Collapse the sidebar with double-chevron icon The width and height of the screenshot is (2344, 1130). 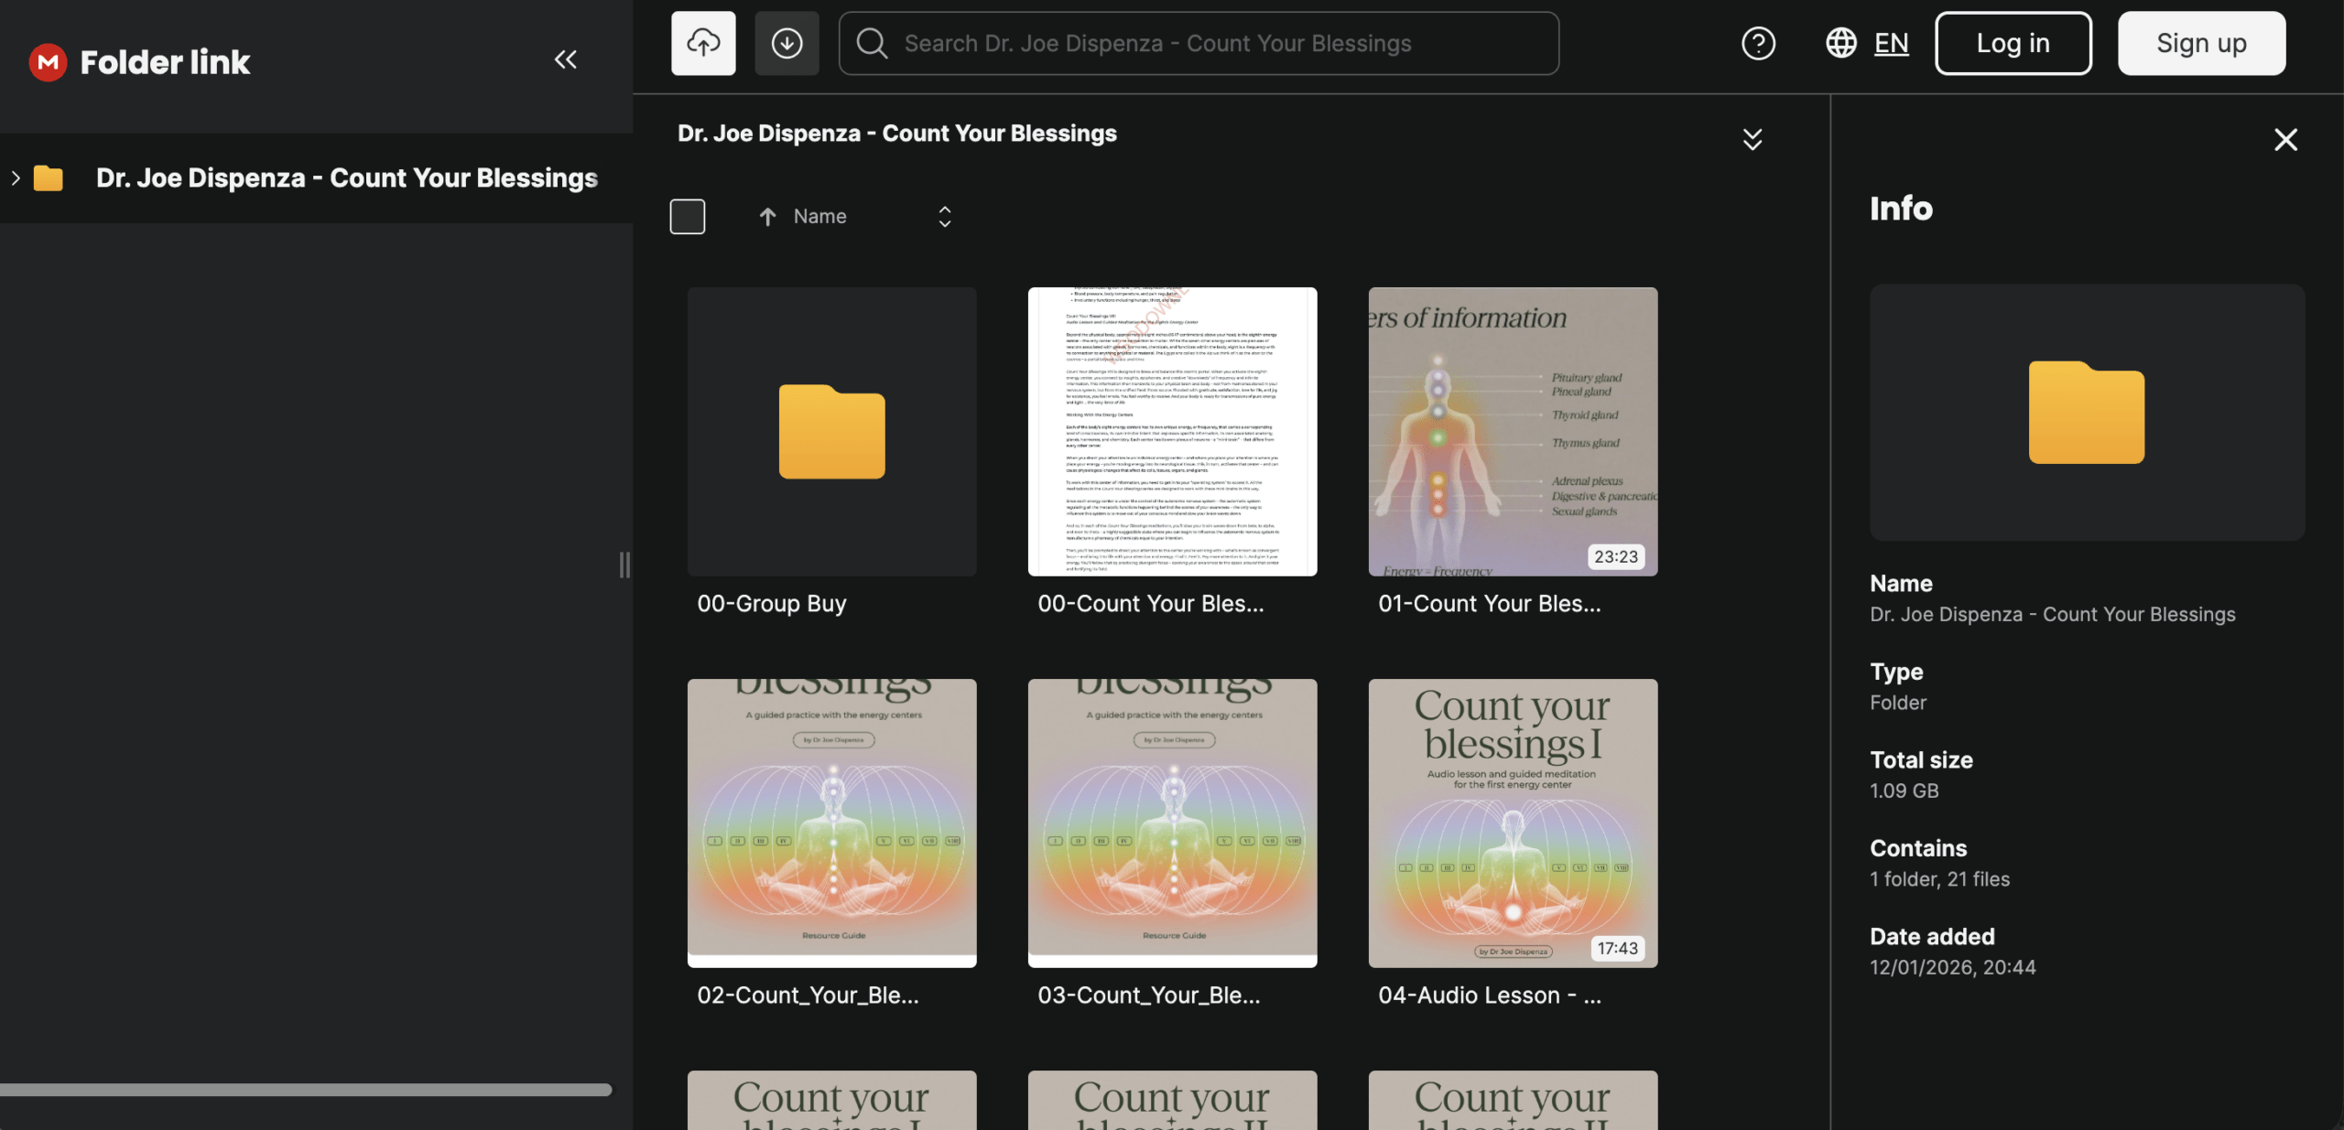pos(565,60)
